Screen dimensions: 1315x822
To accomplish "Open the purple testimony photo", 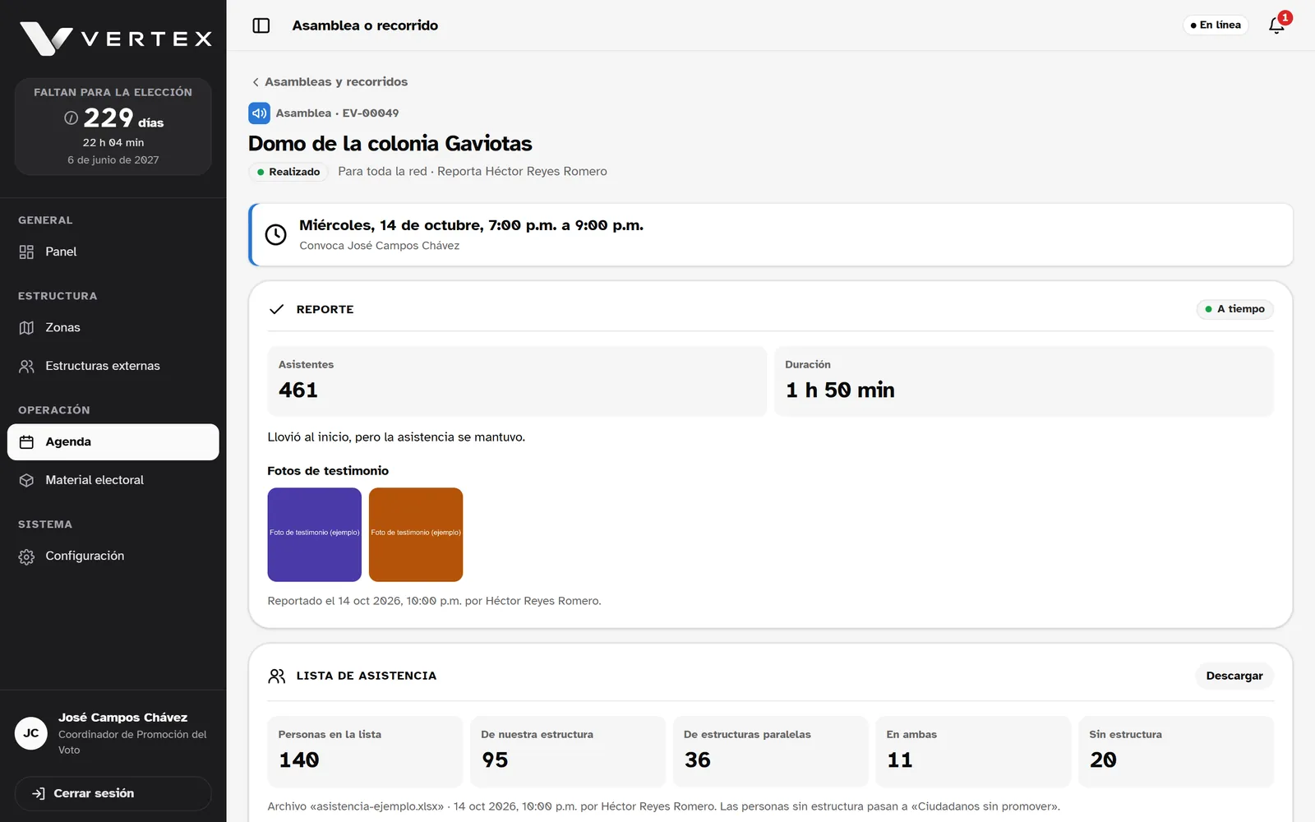I will click(315, 535).
